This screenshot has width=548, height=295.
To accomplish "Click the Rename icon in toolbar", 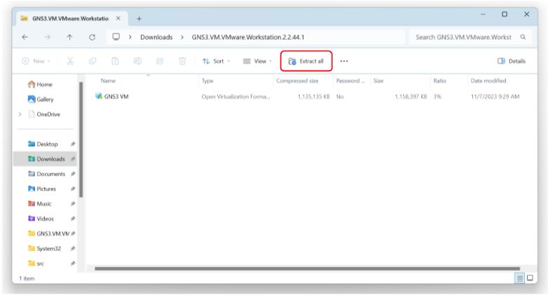I will coord(137,61).
